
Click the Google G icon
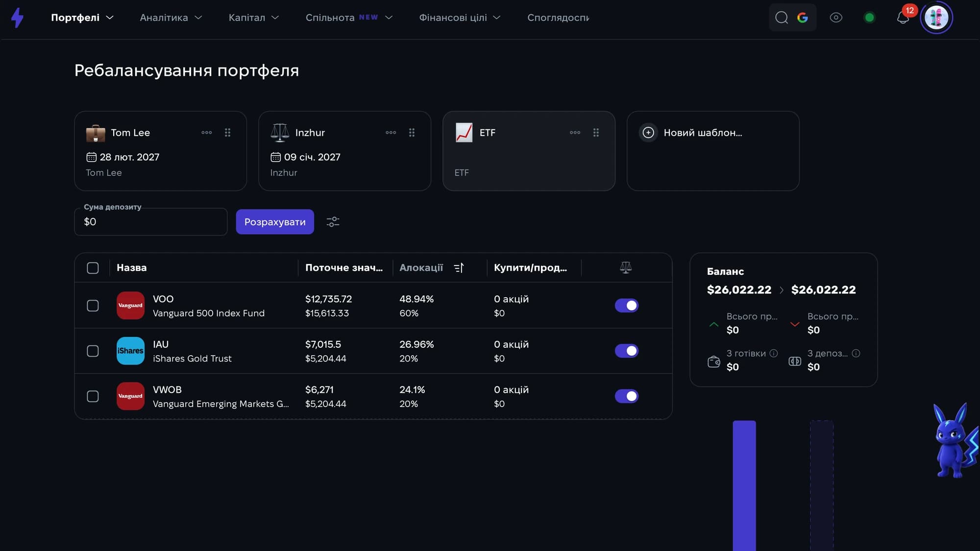[x=803, y=18]
